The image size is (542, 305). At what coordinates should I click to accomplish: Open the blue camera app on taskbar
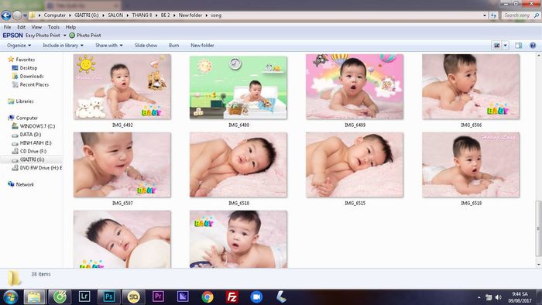(256, 296)
